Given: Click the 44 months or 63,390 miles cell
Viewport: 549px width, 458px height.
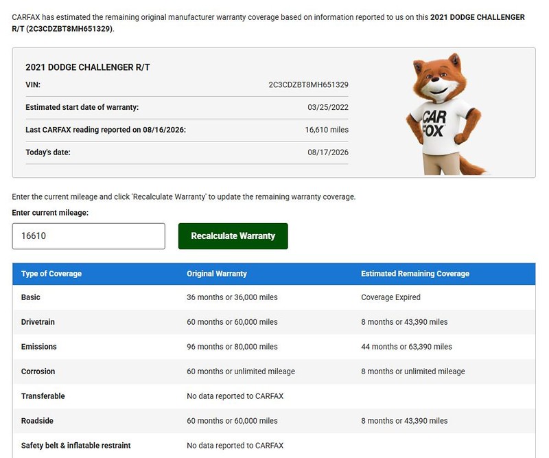Looking at the screenshot, I should pos(406,347).
